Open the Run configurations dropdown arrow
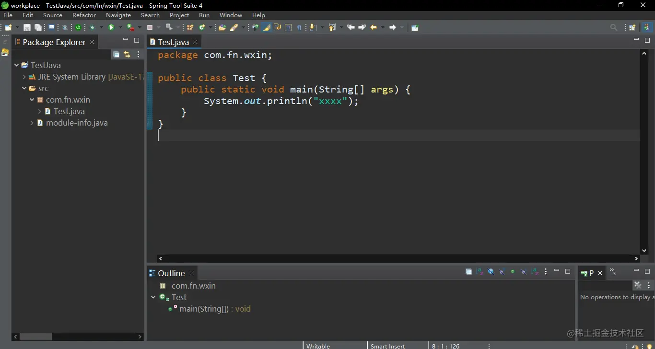Viewport: 655px width, 349px height. (x=120, y=28)
